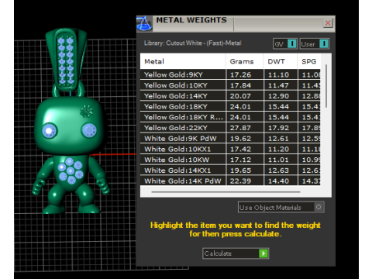Select the Yellow Gold:9KY row
This screenshot has width=372, height=279.
230,74
